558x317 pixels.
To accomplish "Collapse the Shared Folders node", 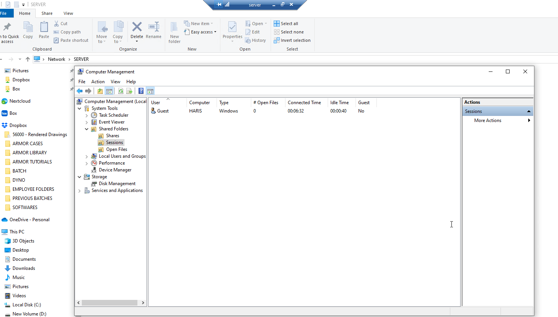I will coord(87,129).
